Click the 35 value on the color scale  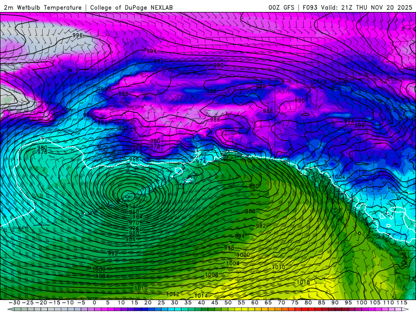[188, 303]
